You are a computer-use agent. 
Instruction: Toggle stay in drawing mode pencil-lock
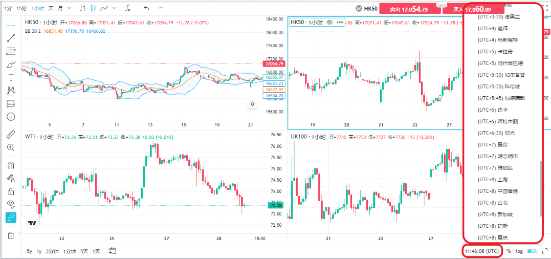(x=11, y=178)
